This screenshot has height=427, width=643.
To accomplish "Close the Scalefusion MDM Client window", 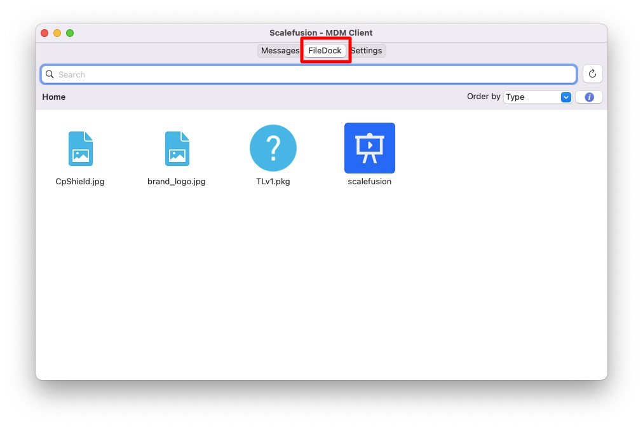I will click(44, 33).
